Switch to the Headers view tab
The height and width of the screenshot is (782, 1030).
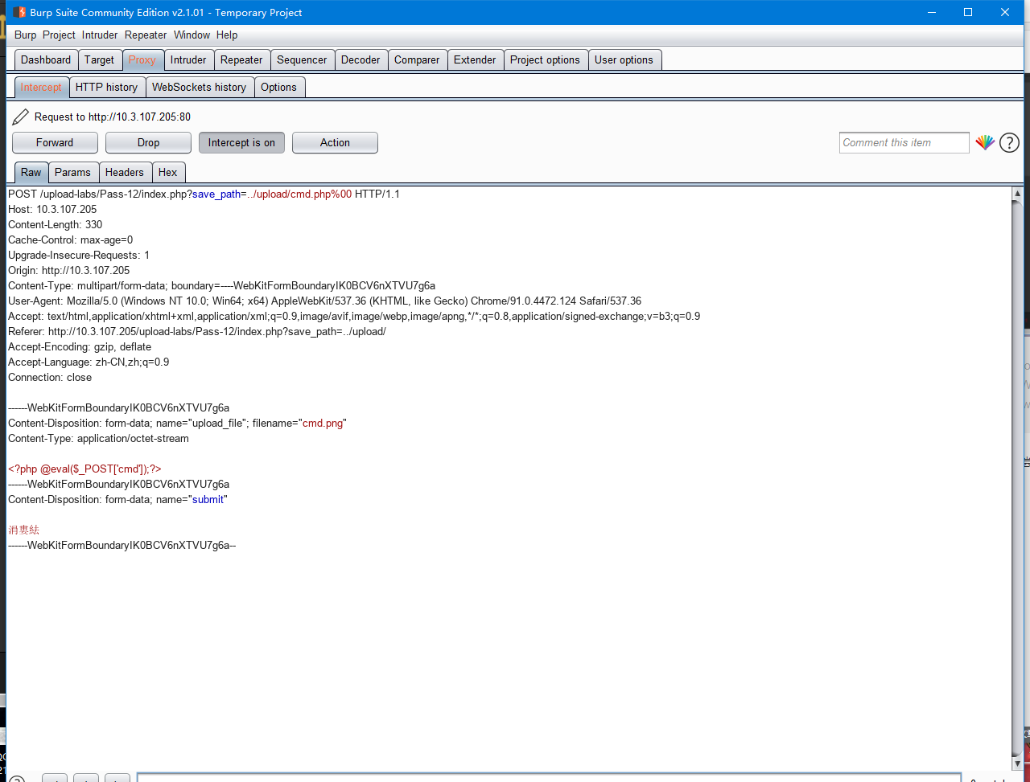click(124, 172)
